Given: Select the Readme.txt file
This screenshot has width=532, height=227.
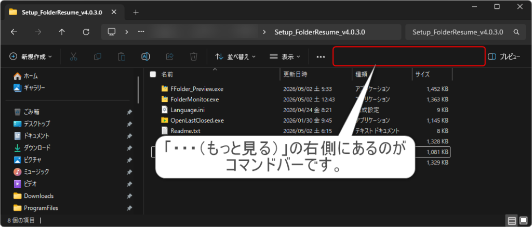Looking at the screenshot, I should 184,130.
